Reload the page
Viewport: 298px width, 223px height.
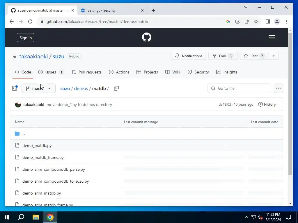(x=30, y=21)
